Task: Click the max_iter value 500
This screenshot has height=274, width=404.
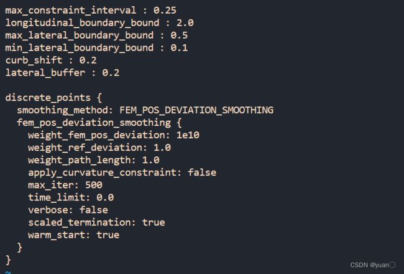Action: (x=94, y=185)
